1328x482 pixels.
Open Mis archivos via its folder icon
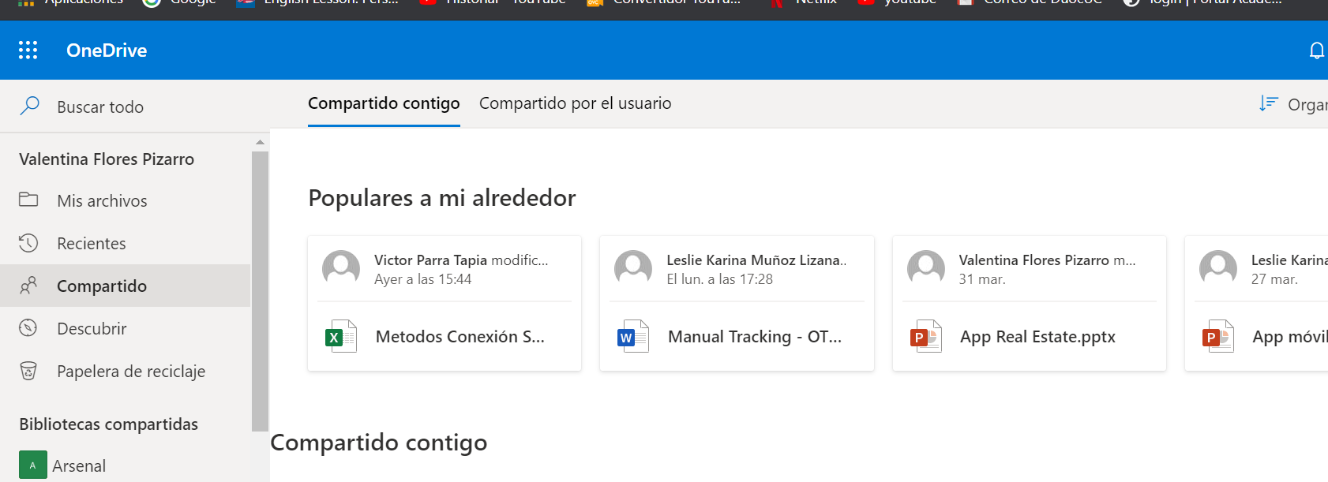[28, 200]
